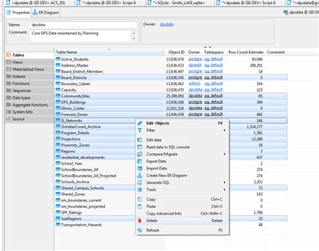Click the Indexes folder icon in sidebar
This screenshot has width=319, height=251.
[x=9, y=77]
